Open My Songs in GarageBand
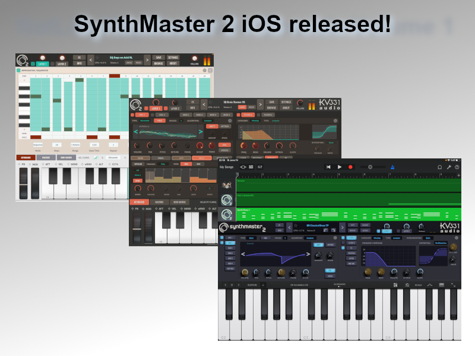Viewport: 475px width, 356px height. pos(227,167)
